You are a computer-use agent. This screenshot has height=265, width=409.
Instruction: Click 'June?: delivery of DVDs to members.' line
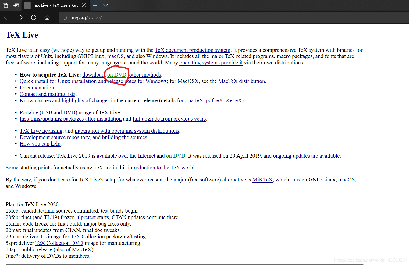(x=48, y=256)
